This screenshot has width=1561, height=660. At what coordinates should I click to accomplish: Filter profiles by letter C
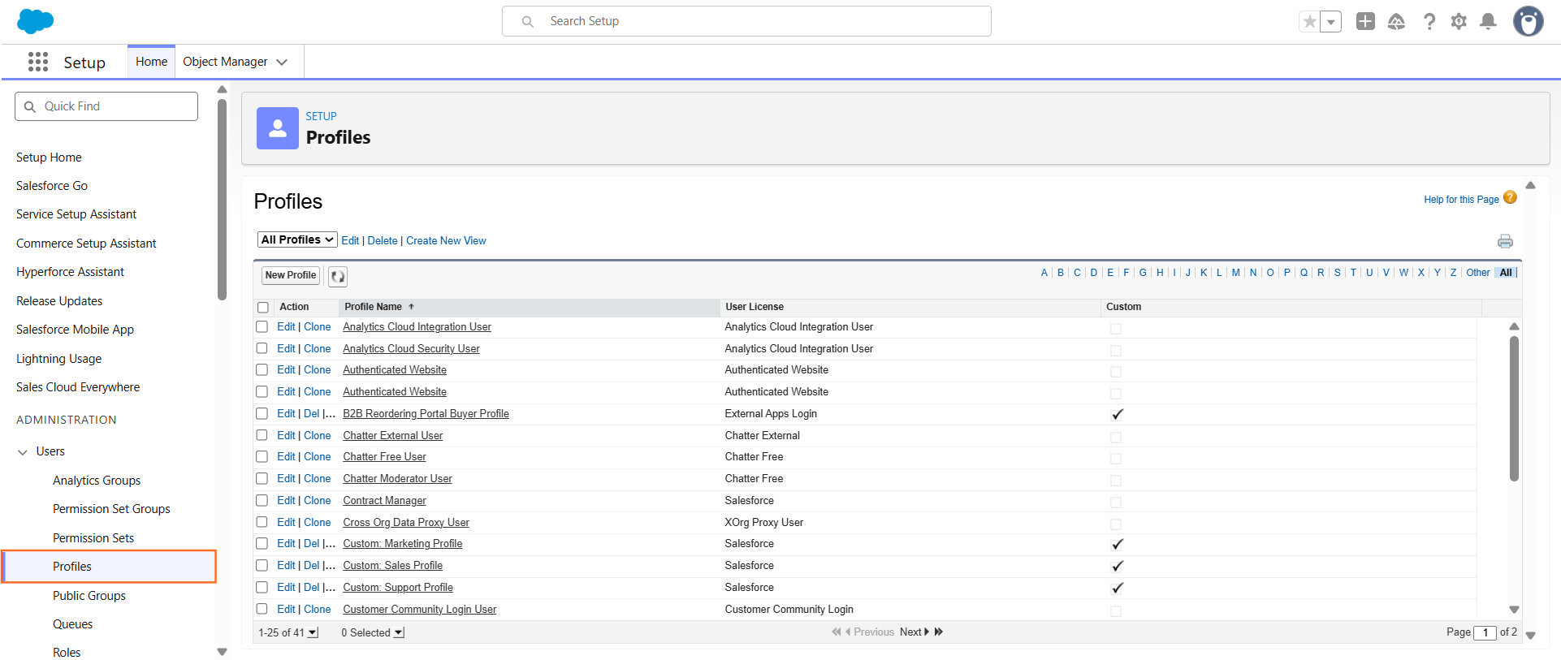[1077, 273]
